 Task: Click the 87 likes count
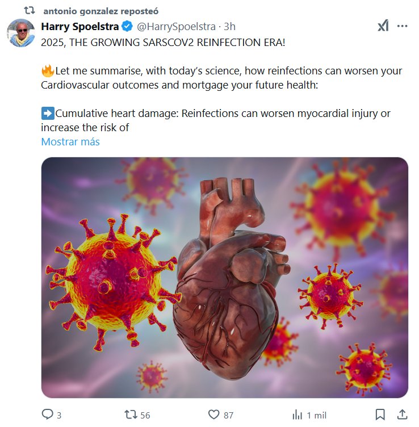click(x=228, y=415)
